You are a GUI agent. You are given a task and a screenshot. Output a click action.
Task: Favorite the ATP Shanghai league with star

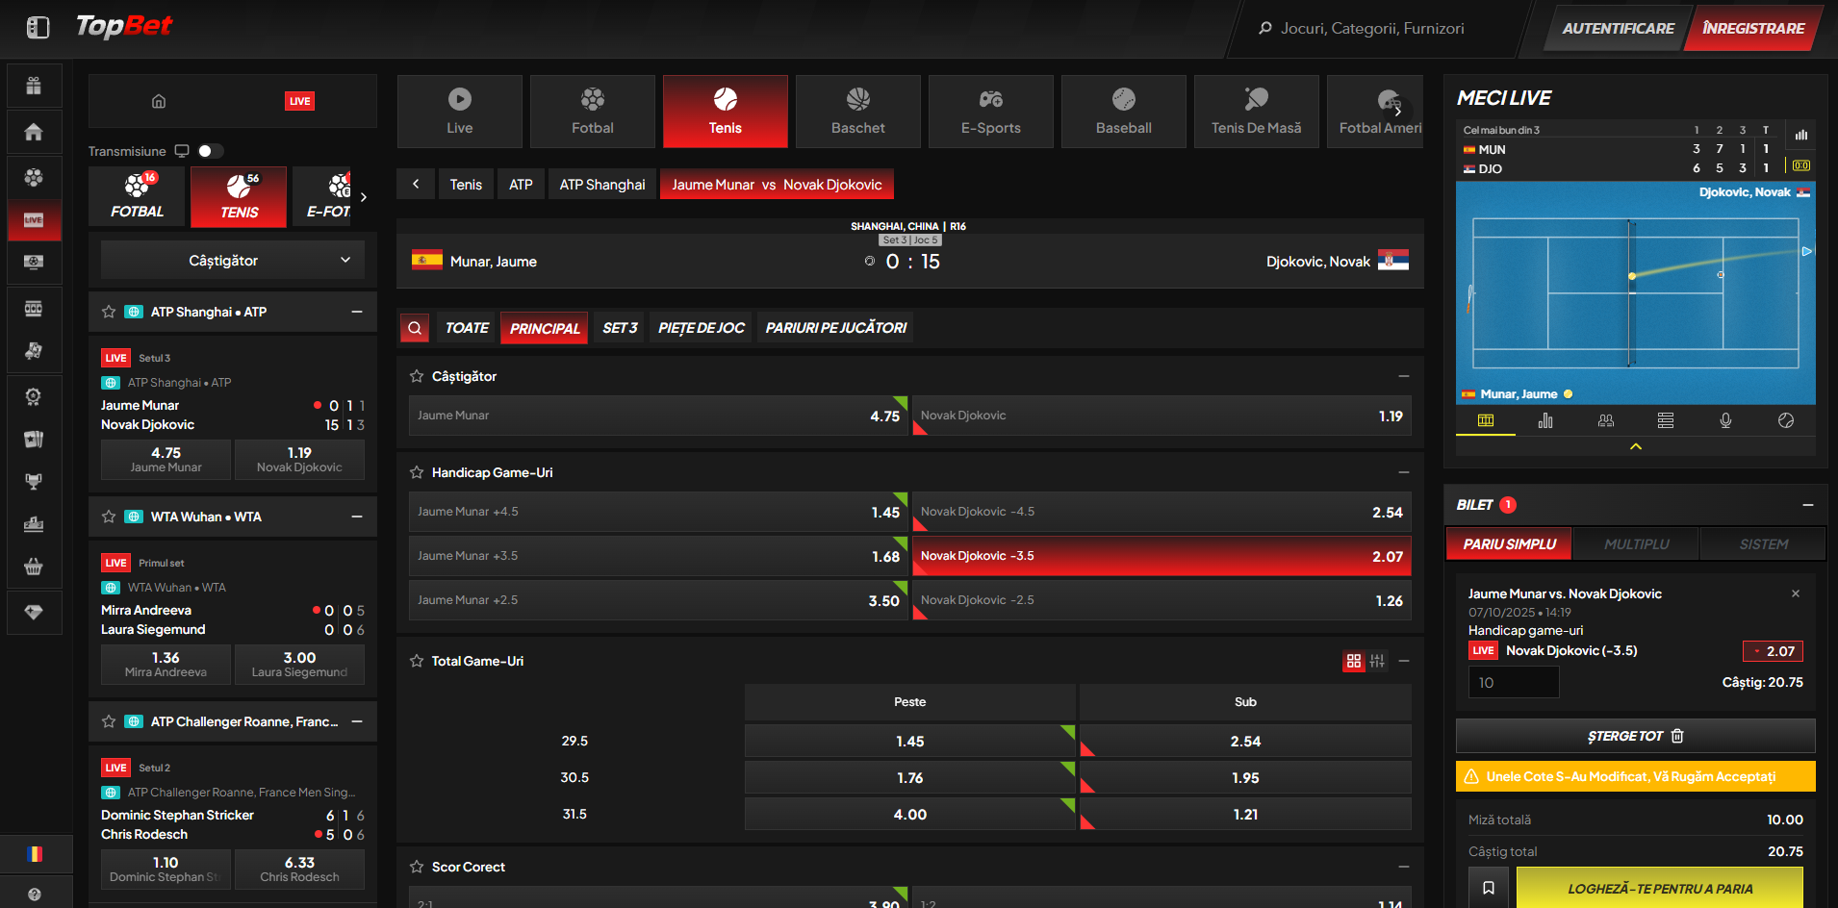pos(109,312)
